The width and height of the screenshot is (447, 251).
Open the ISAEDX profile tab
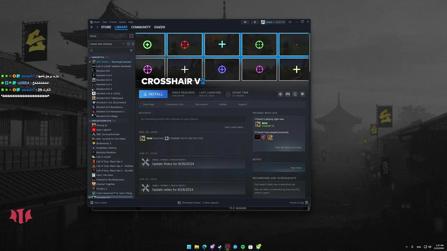click(x=160, y=27)
